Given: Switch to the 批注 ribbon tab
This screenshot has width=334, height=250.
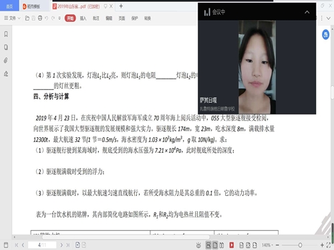Looking at the screenshot, I should (x=96, y=18).
